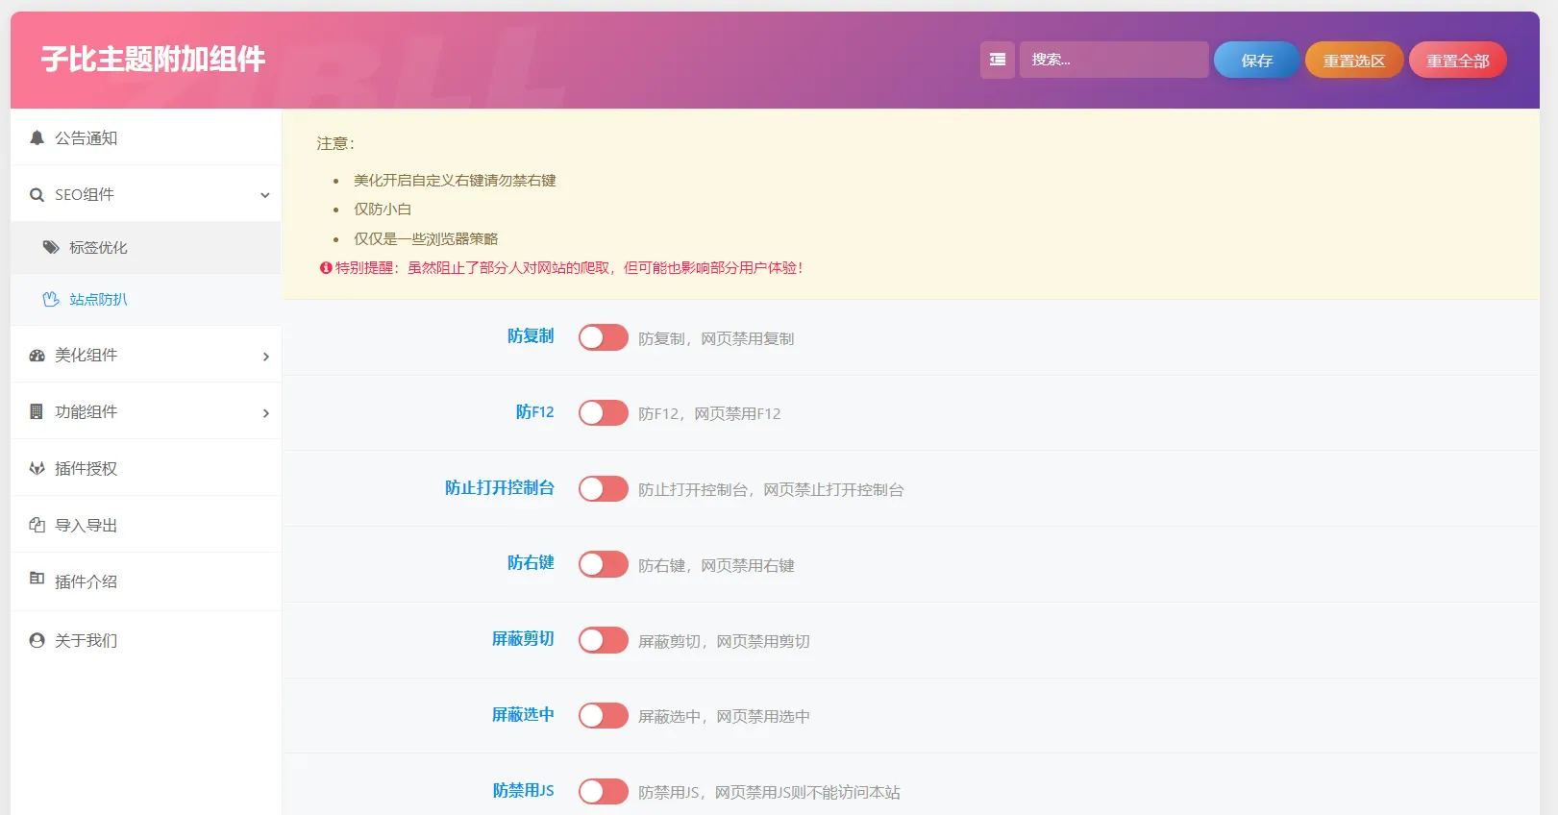The width and height of the screenshot is (1558, 815).
Task: Click the orange 重置选区 button
Action: coord(1354,61)
